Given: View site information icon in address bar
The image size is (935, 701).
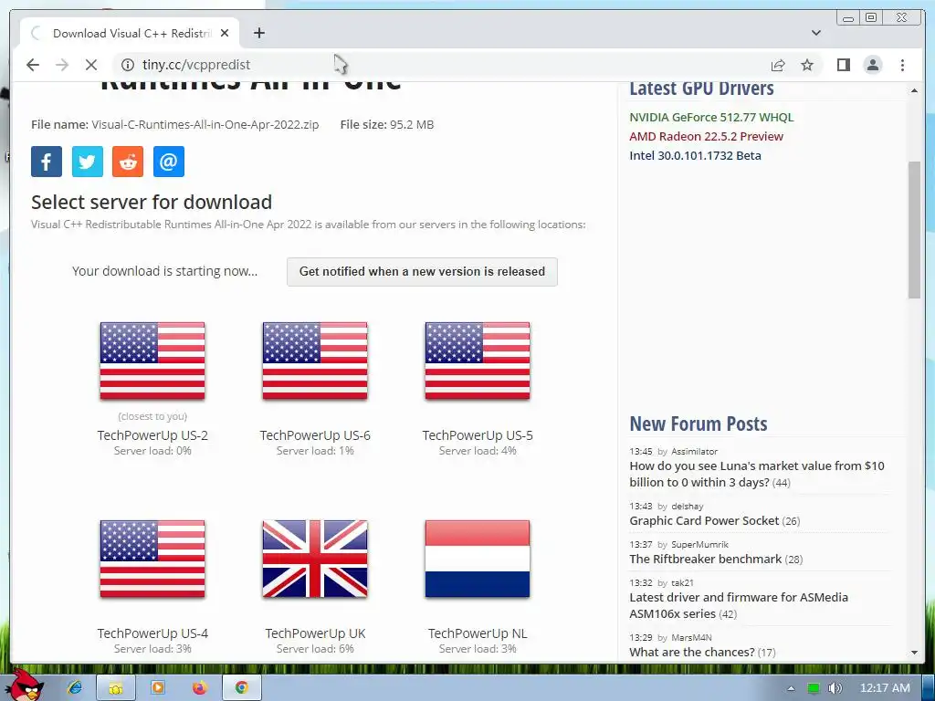Looking at the screenshot, I should (128, 65).
